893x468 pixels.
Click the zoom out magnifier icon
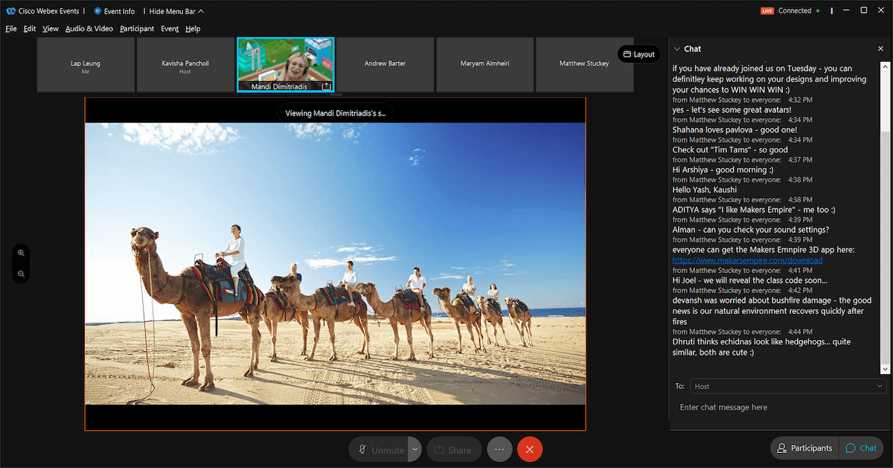[x=21, y=274]
